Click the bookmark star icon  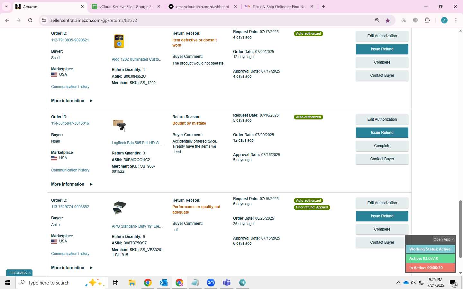pos(388,20)
